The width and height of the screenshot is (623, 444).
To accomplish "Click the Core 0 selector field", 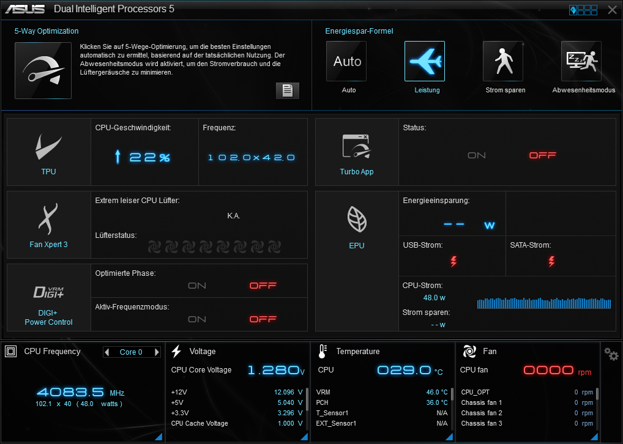I will [x=131, y=352].
